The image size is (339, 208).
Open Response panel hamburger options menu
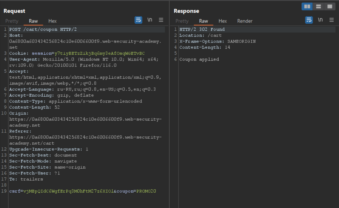click(332, 20)
